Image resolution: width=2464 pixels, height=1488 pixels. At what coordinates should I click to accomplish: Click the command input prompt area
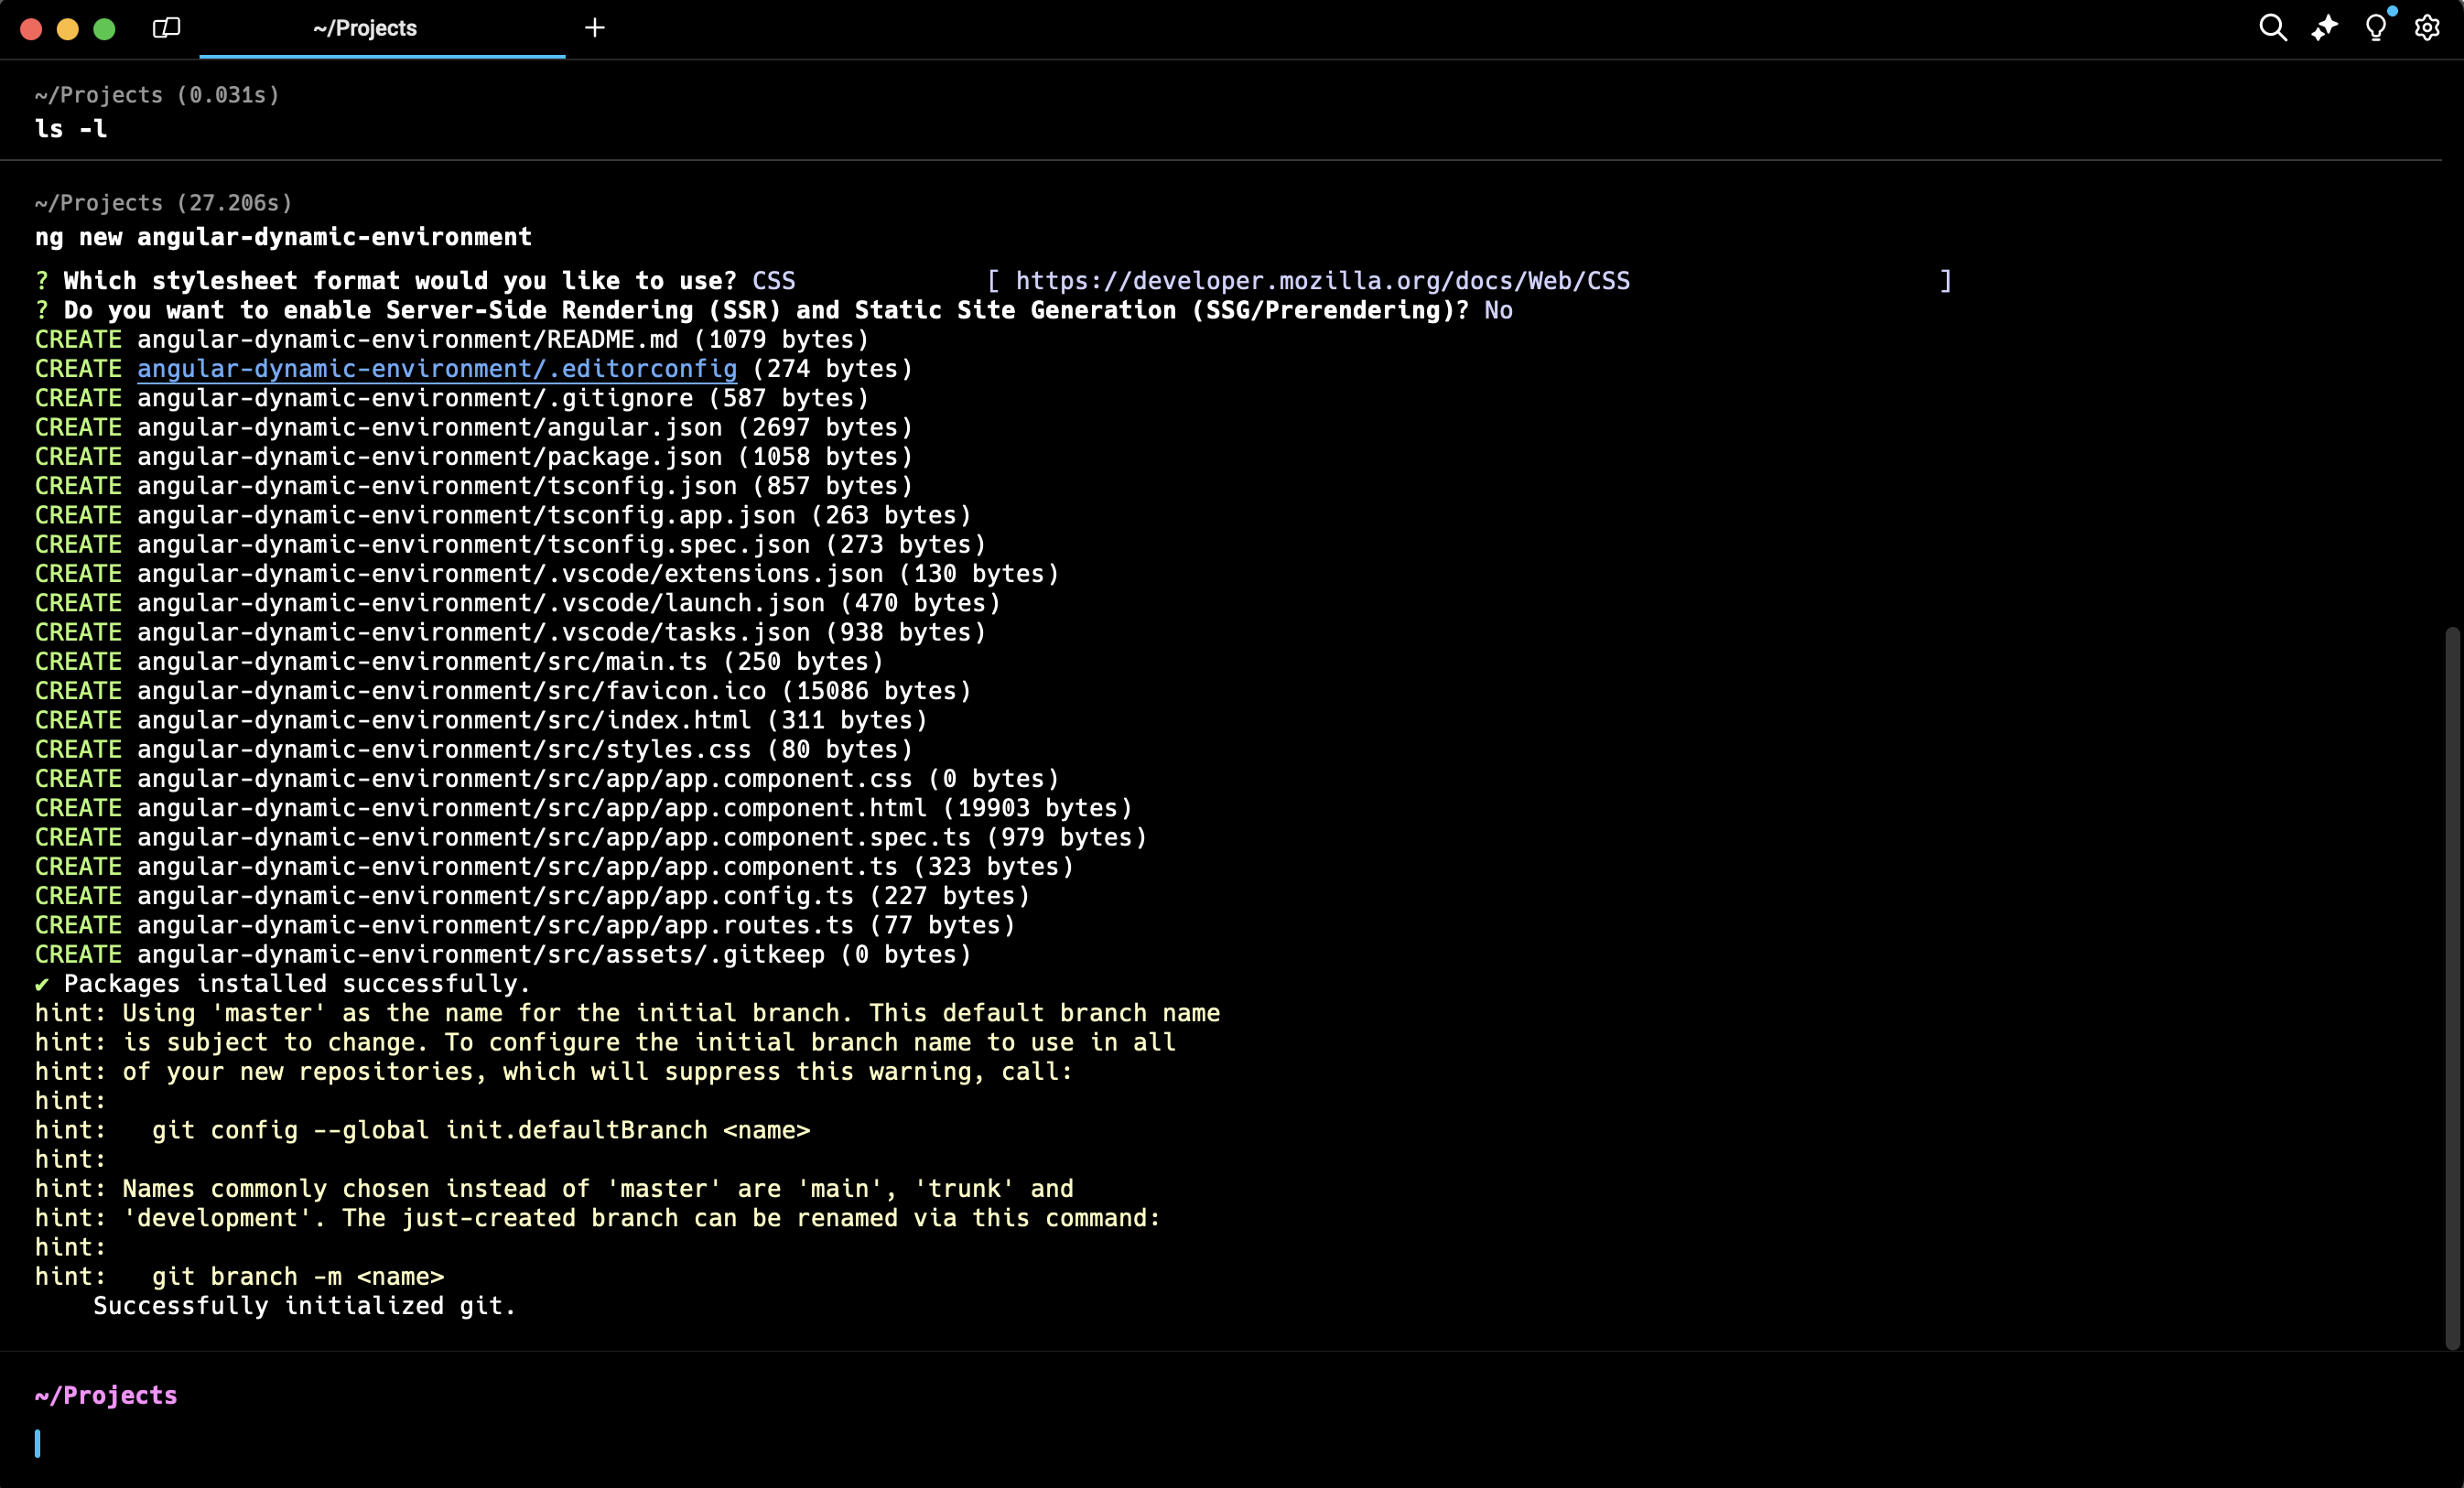click(1232, 1442)
